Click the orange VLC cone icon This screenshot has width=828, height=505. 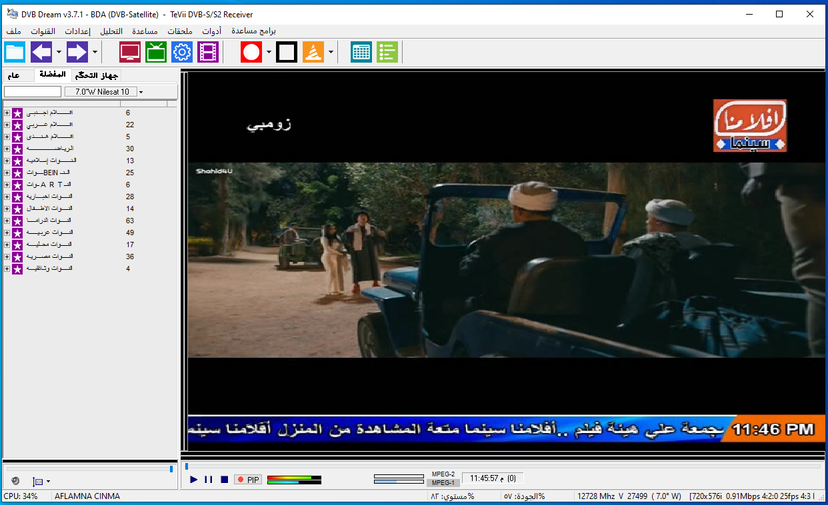click(313, 52)
